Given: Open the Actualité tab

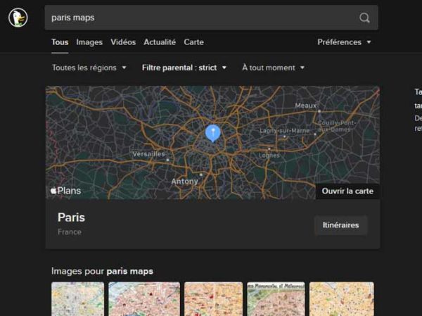Looking at the screenshot, I should (x=160, y=42).
